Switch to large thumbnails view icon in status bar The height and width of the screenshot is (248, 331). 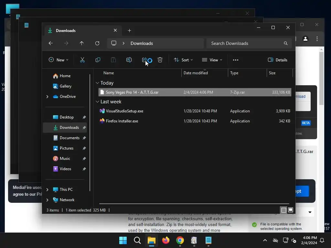click(291, 210)
